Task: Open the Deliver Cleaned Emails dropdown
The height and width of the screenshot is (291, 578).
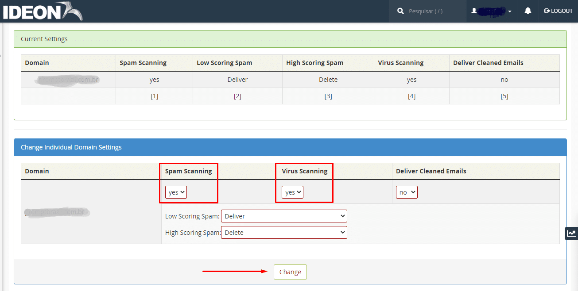Action: 407,192
